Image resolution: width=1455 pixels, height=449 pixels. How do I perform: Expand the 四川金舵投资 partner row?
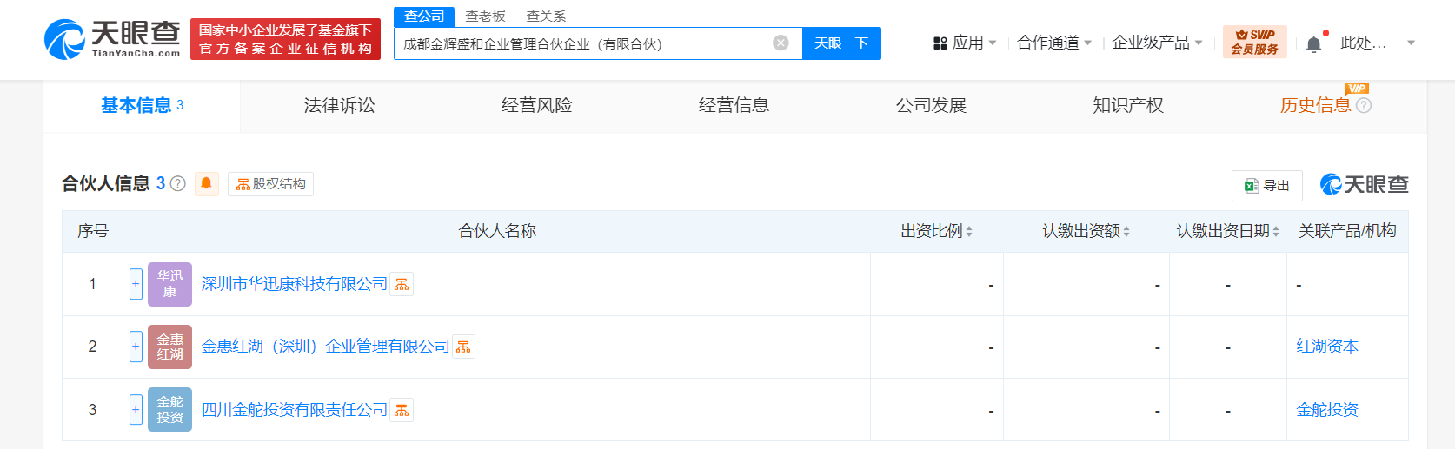click(136, 410)
